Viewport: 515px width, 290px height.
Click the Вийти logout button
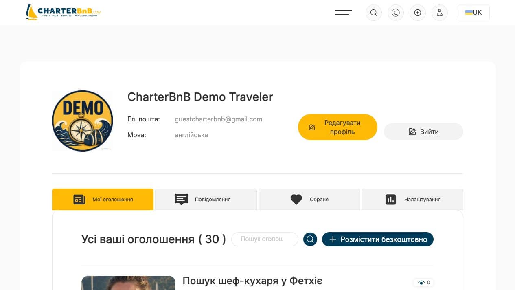423,132
